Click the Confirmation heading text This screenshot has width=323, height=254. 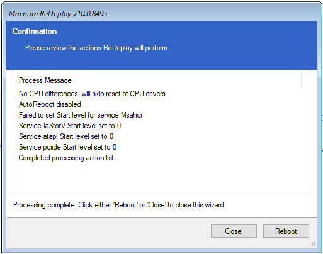click(35, 31)
